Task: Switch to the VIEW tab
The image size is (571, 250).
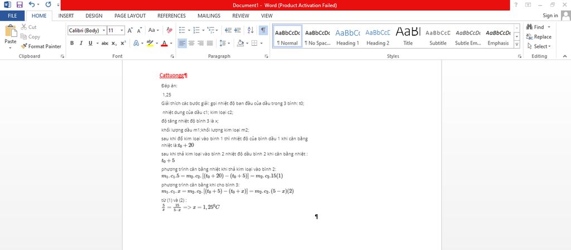Action: (267, 16)
